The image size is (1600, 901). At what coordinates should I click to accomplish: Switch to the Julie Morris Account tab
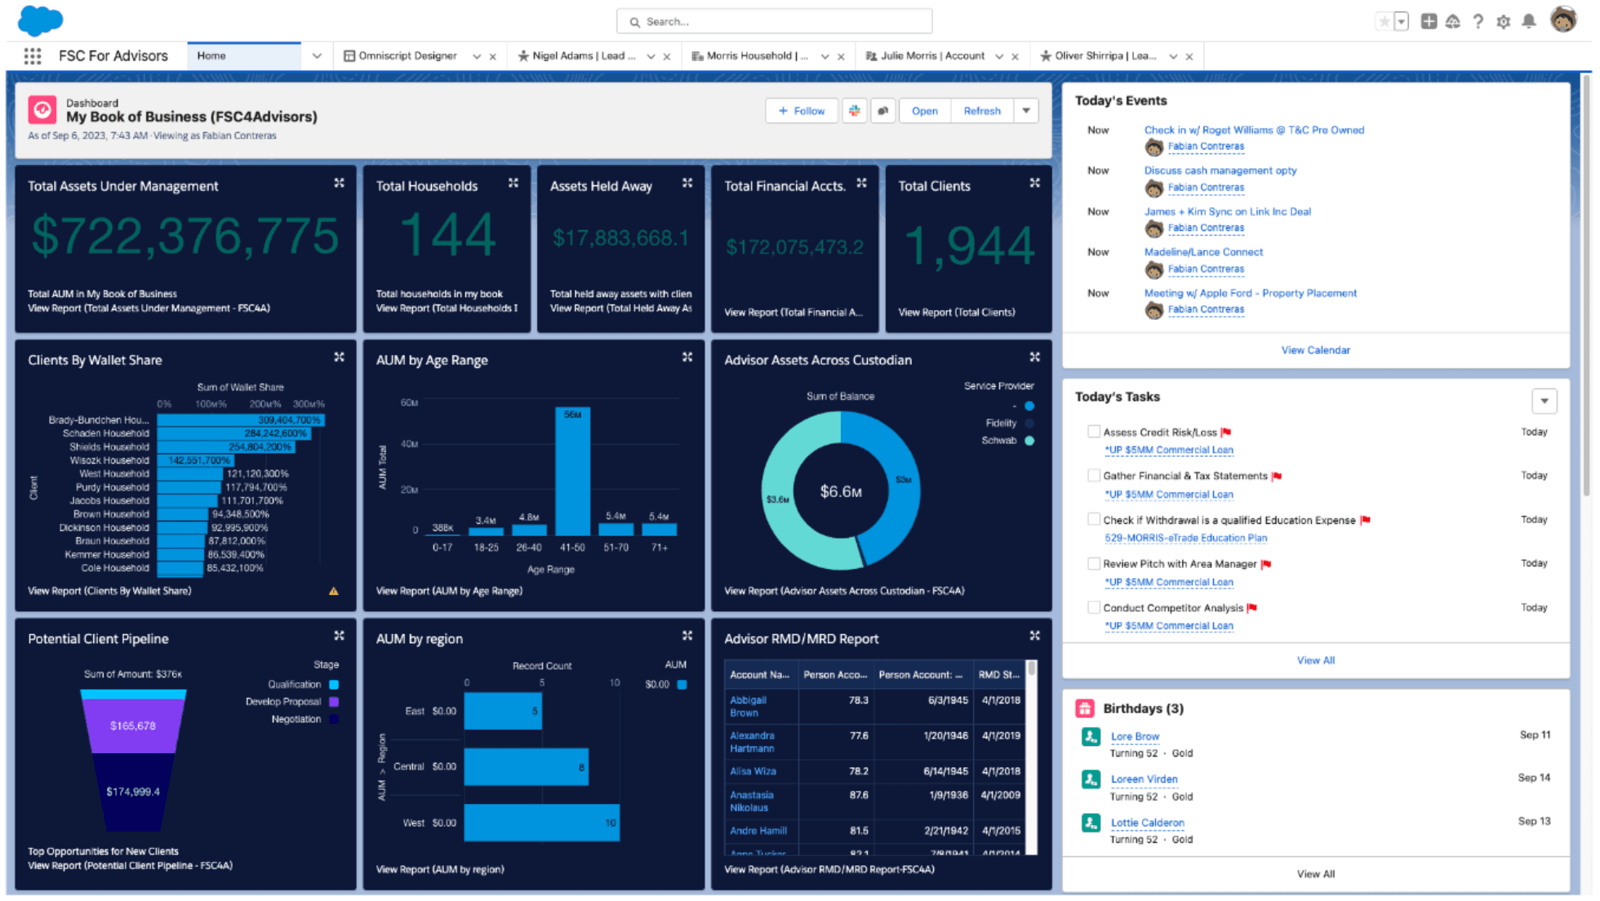pyautogui.click(x=925, y=56)
